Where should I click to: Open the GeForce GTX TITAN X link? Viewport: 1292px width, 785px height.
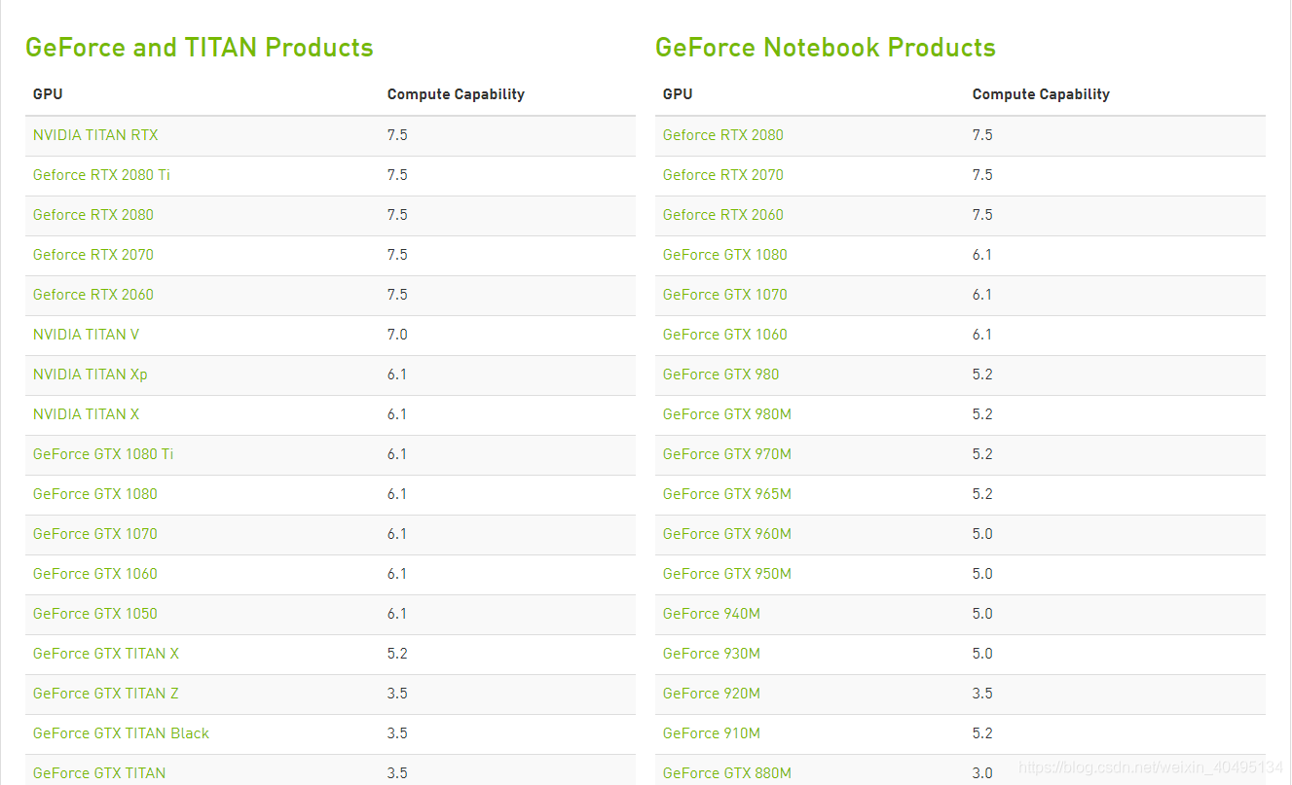click(106, 654)
